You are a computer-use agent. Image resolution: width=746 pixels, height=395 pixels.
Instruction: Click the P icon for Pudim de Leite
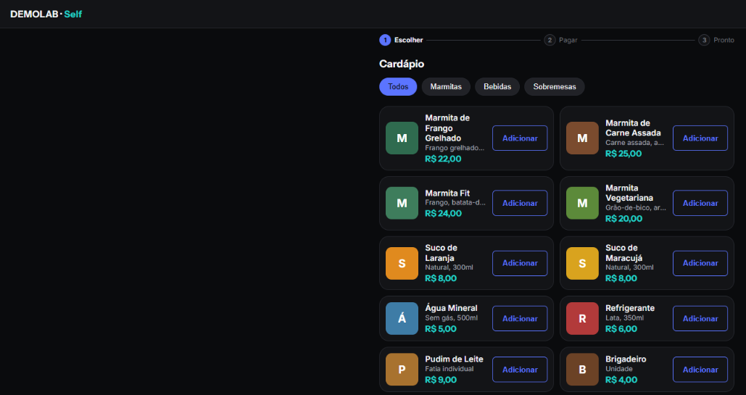(402, 370)
